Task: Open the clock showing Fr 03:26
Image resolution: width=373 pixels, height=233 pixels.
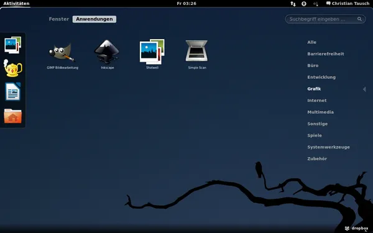Action: (x=186, y=3)
